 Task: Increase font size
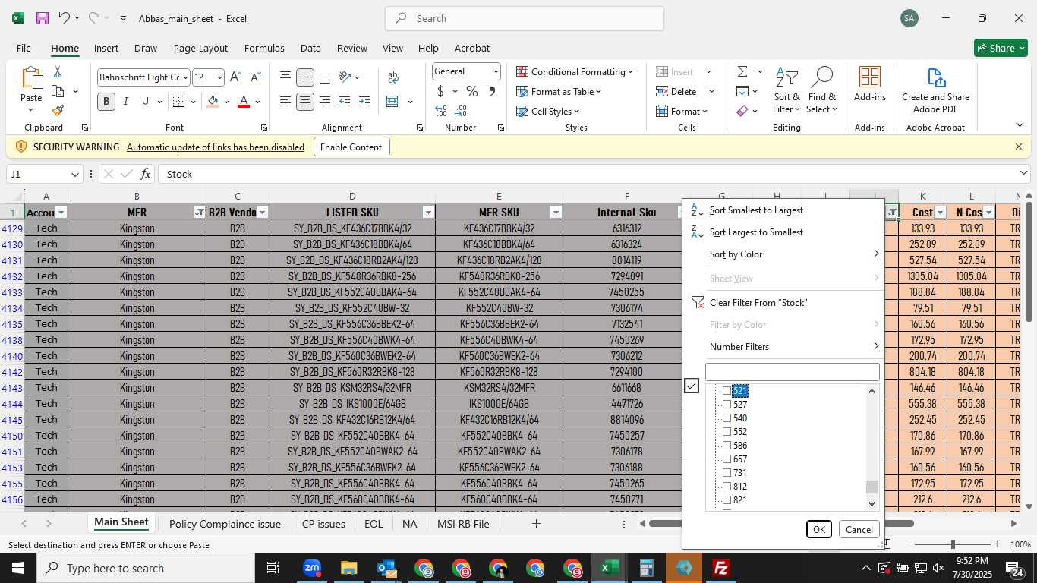(235, 77)
